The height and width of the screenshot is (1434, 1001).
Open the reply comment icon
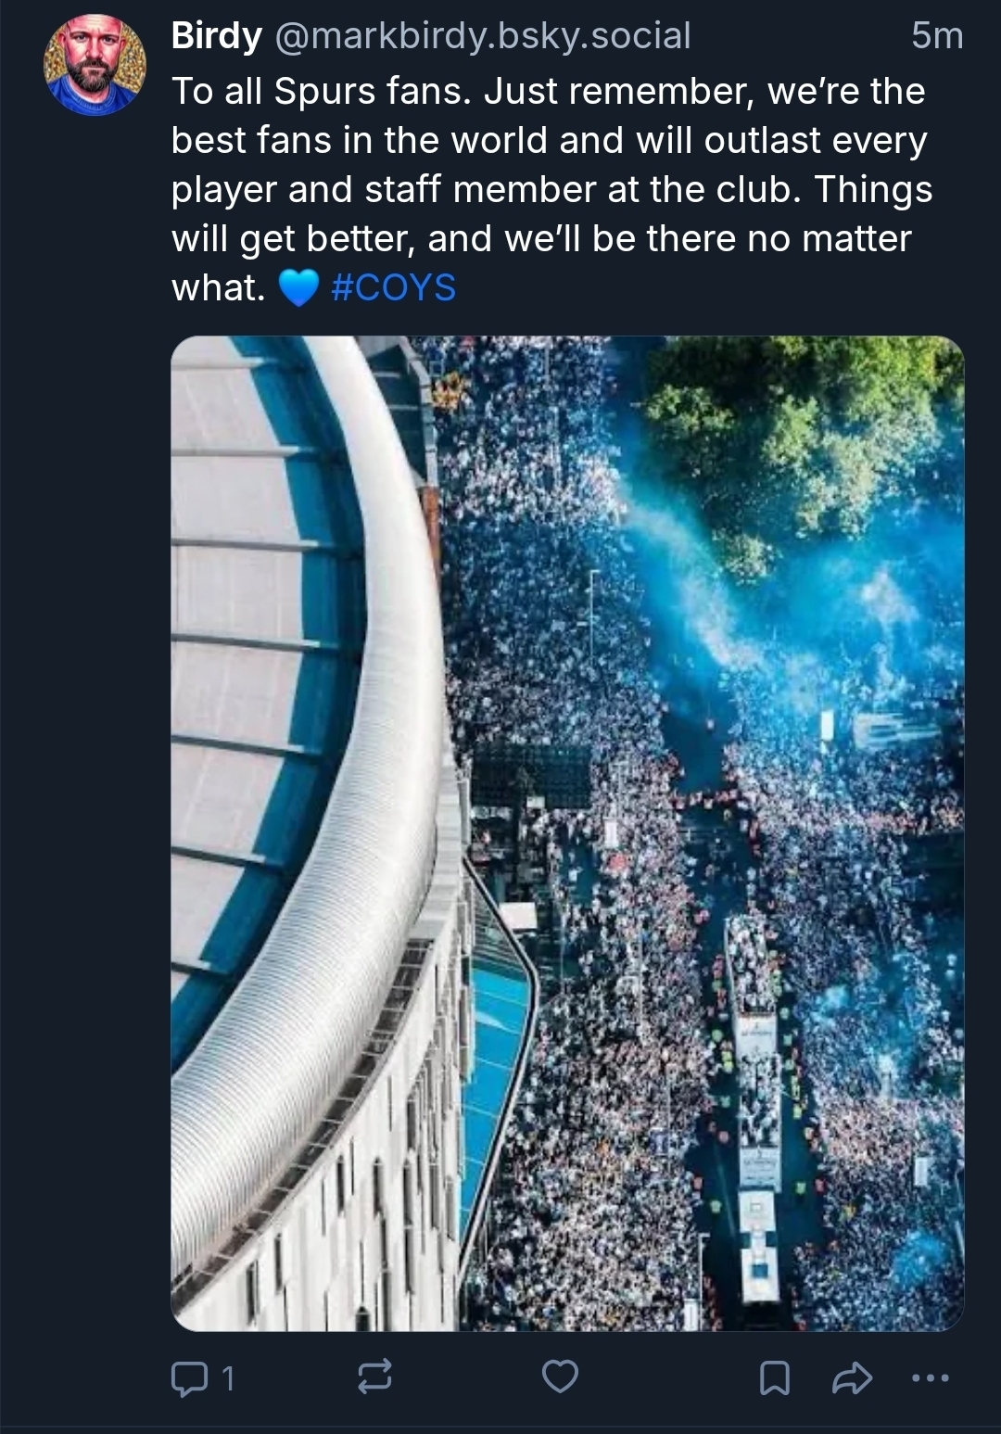(190, 1377)
